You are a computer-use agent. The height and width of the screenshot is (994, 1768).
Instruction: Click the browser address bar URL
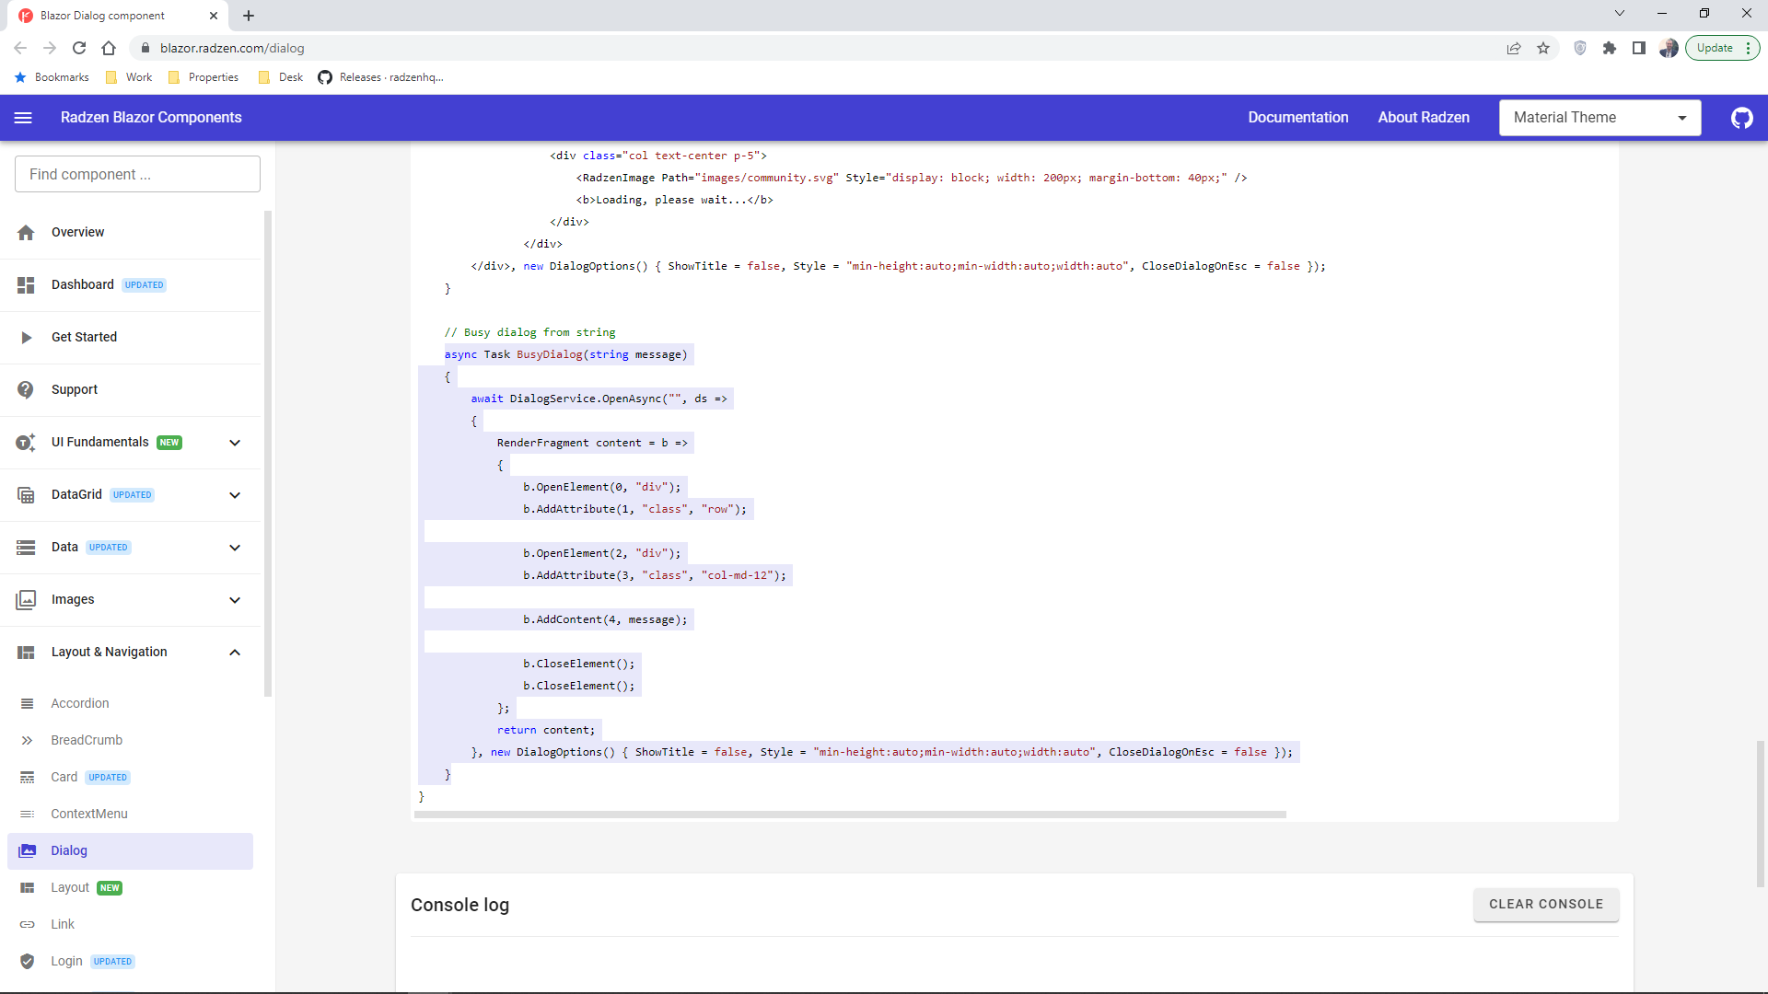232,48
